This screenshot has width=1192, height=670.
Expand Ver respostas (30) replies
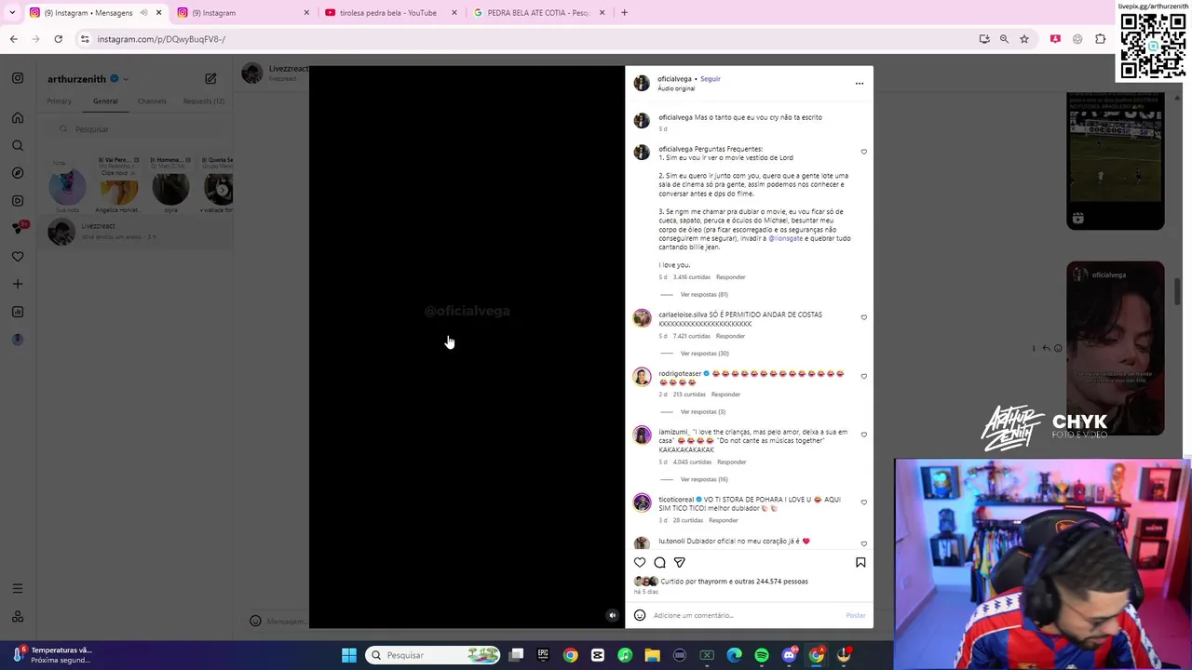coord(704,354)
